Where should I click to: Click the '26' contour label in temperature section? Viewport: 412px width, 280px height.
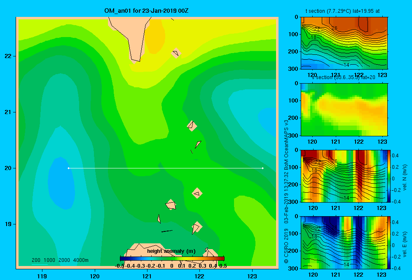334,28
